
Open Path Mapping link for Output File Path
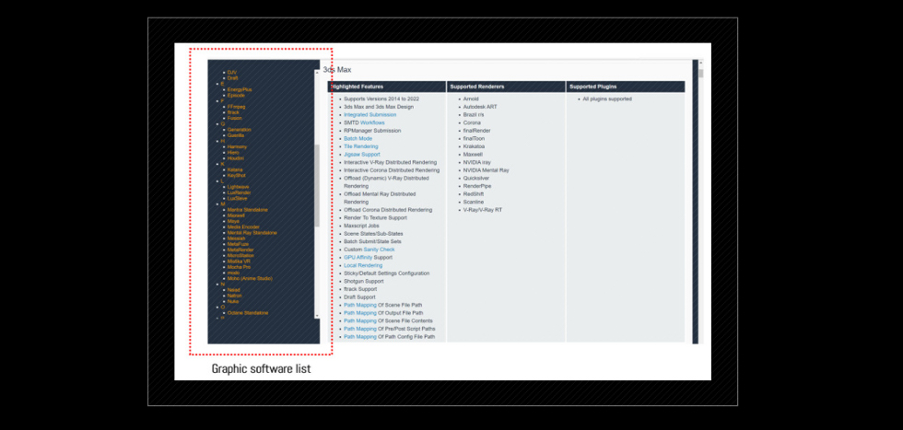360,313
